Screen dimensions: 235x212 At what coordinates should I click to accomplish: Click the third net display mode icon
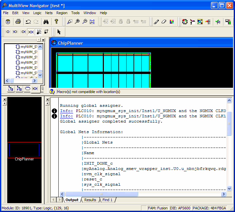click(23, 32)
